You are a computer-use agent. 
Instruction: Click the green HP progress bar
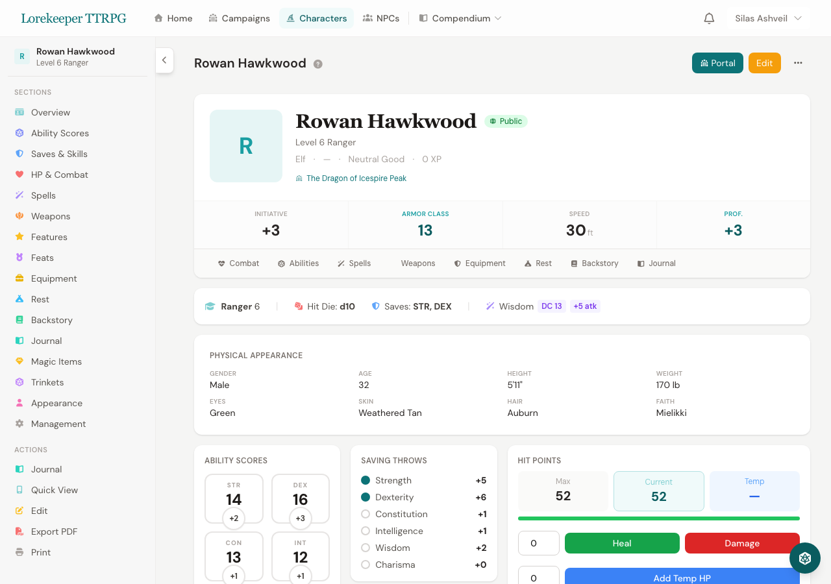coord(659,518)
